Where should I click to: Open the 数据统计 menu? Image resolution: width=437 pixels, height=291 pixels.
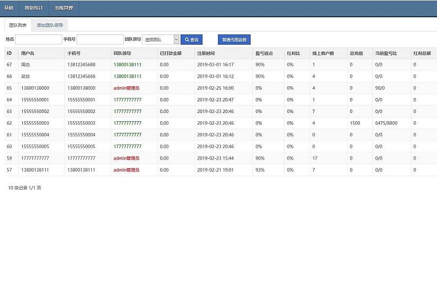pyautogui.click(x=34, y=8)
